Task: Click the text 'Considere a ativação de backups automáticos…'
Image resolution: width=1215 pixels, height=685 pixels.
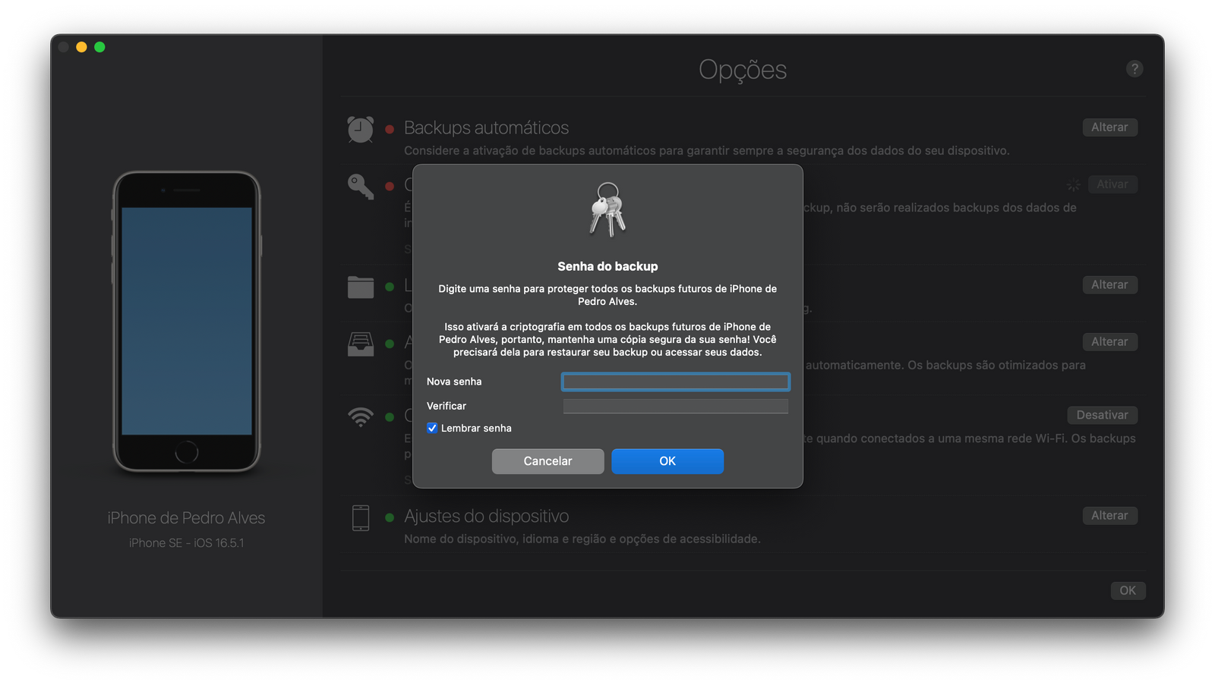Action: [707, 151]
